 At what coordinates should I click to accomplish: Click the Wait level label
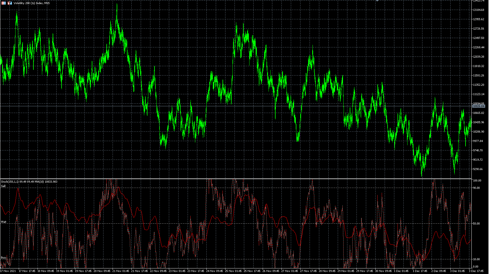(4, 222)
